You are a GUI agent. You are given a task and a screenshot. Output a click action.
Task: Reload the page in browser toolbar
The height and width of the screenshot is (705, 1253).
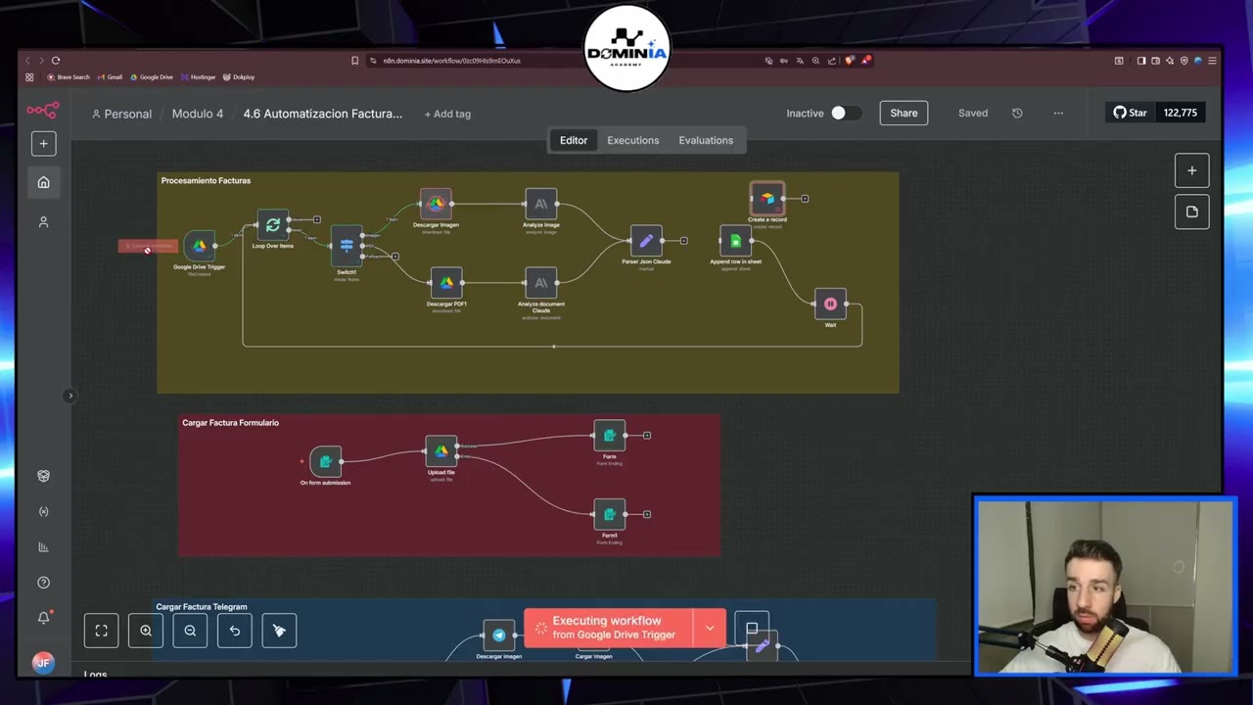pos(56,61)
